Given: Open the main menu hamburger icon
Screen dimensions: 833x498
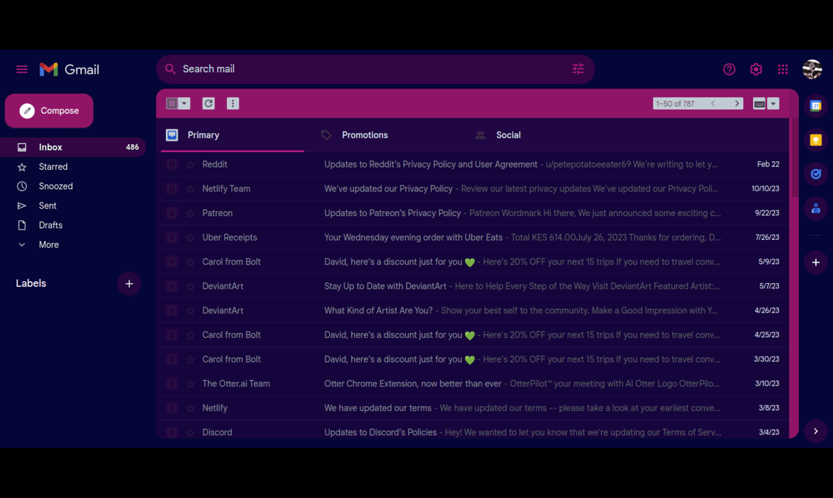Looking at the screenshot, I should 22,69.
